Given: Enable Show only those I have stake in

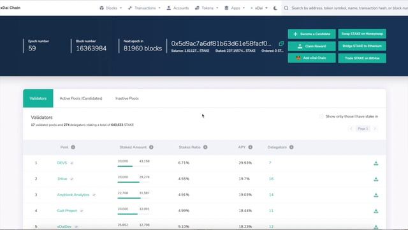Looking at the screenshot, I should pyautogui.click(x=321, y=116).
